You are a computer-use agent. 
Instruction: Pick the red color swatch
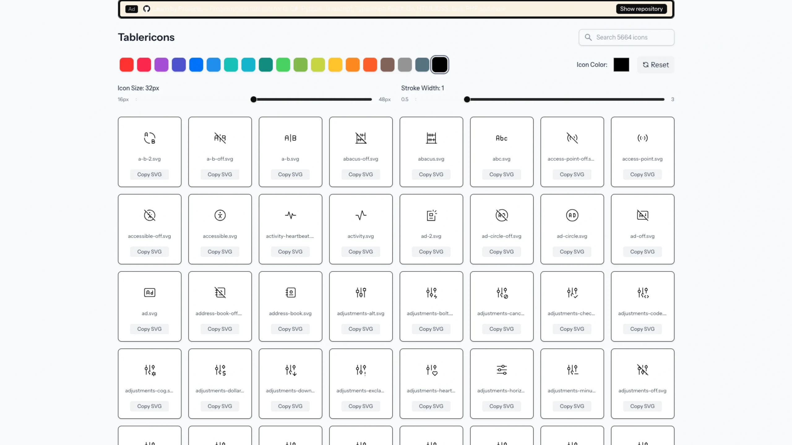point(127,65)
